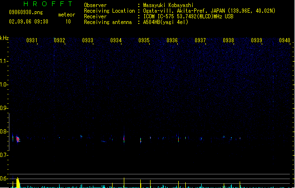
Task: Click the Receiving antenna label
Action: point(108,22)
